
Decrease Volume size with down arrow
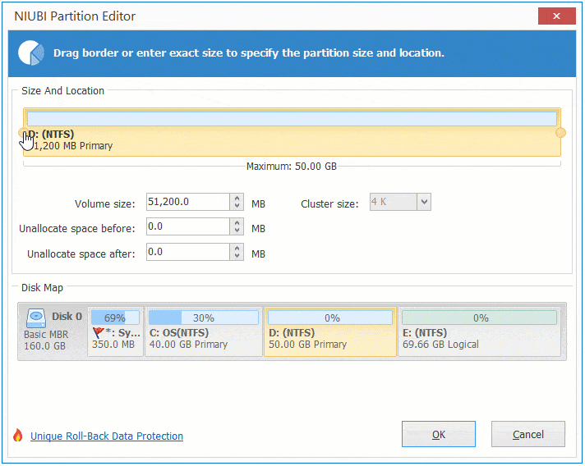237,206
